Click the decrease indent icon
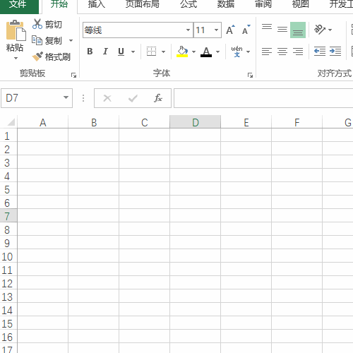The image size is (353, 353). pos(320,52)
